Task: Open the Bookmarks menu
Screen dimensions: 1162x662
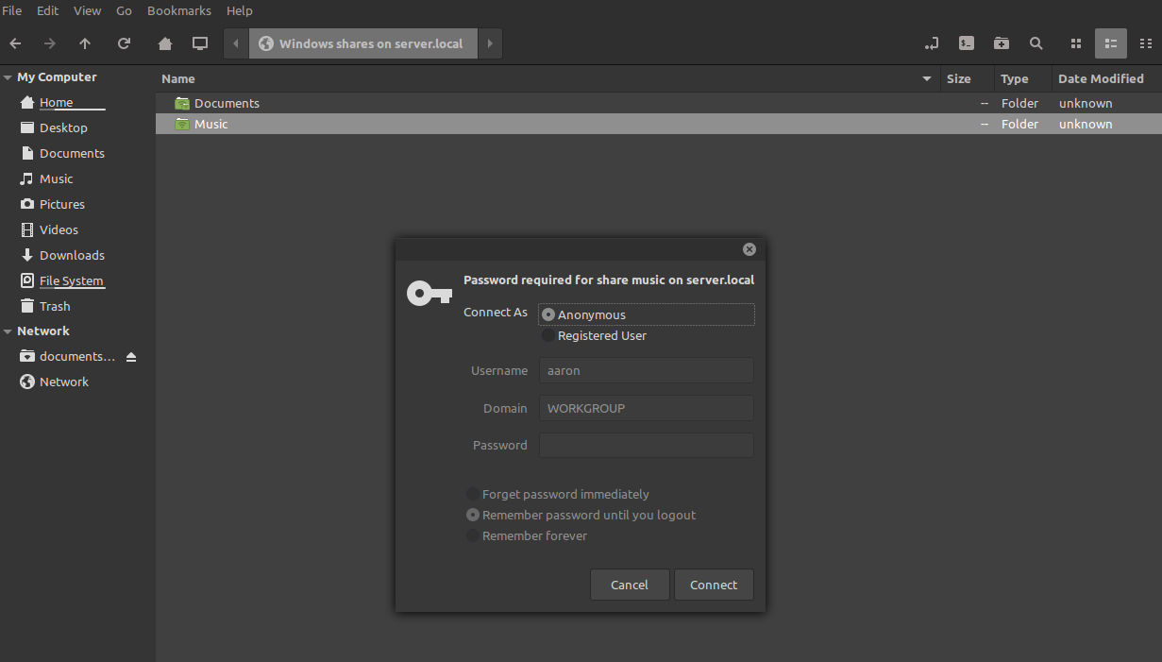Action: pos(179,10)
